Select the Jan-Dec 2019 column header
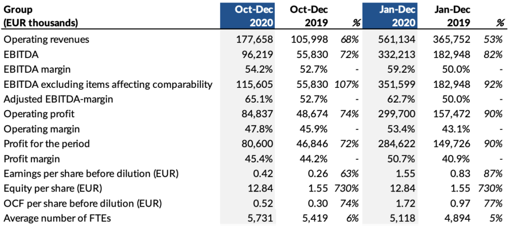The image size is (519, 239). click(451, 16)
